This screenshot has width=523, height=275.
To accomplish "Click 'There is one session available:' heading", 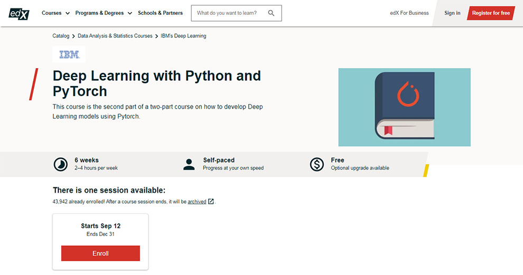I will point(109,191).
